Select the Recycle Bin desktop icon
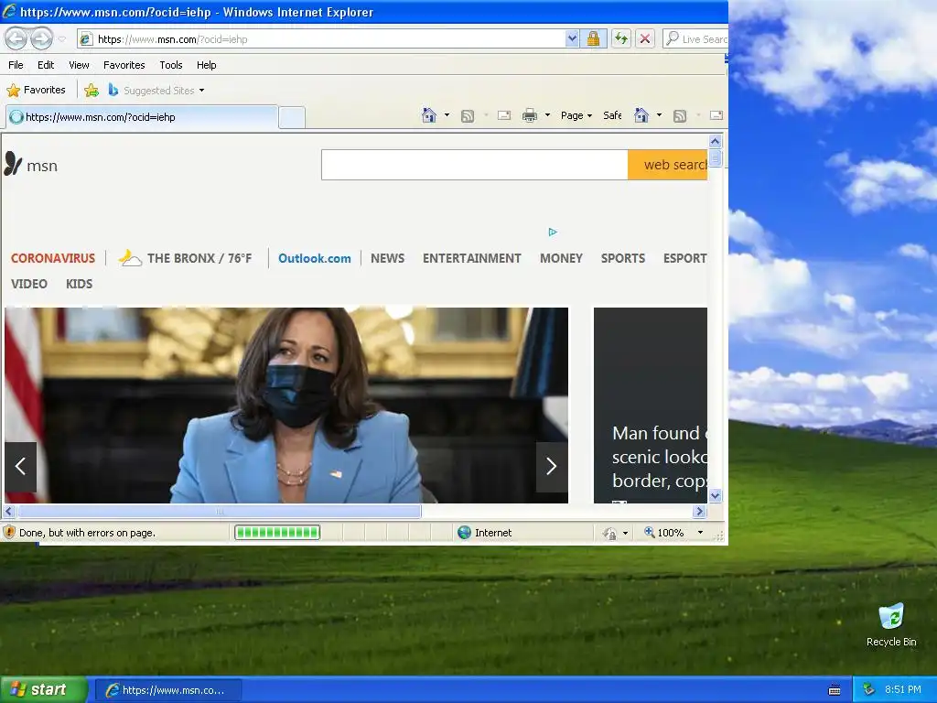The height and width of the screenshot is (703, 937). (891, 625)
